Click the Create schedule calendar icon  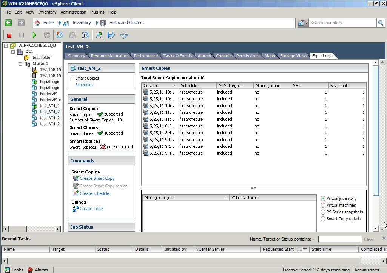pyautogui.click(x=76, y=193)
